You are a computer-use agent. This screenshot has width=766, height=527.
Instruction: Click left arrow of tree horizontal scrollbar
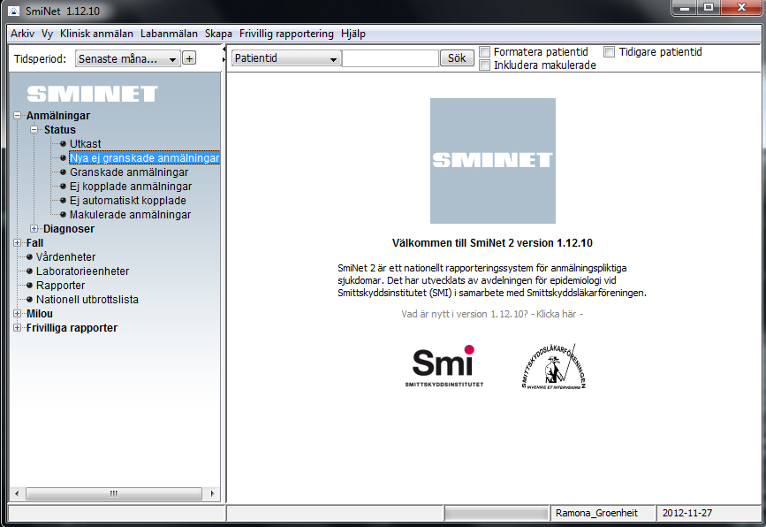(x=17, y=493)
